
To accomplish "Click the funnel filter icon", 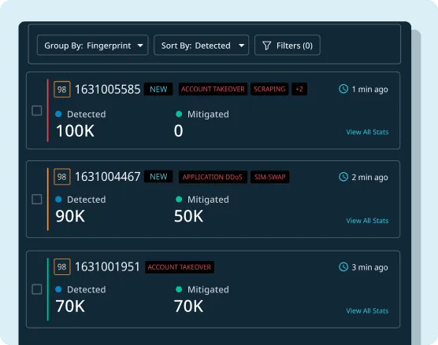I will pos(267,46).
